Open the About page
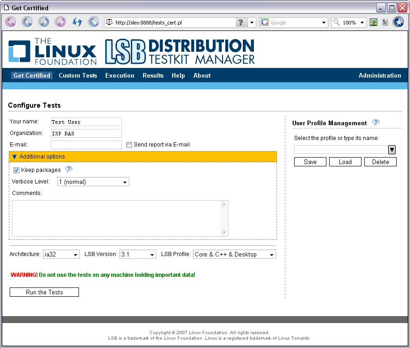Viewport: 410px width, 348px height. (202, 75)
